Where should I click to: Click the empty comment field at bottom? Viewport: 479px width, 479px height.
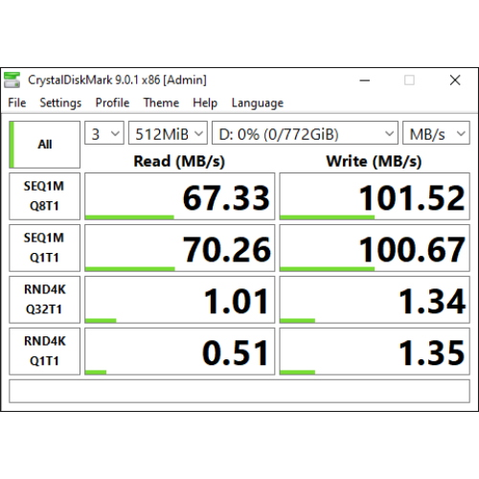(239, 391)
